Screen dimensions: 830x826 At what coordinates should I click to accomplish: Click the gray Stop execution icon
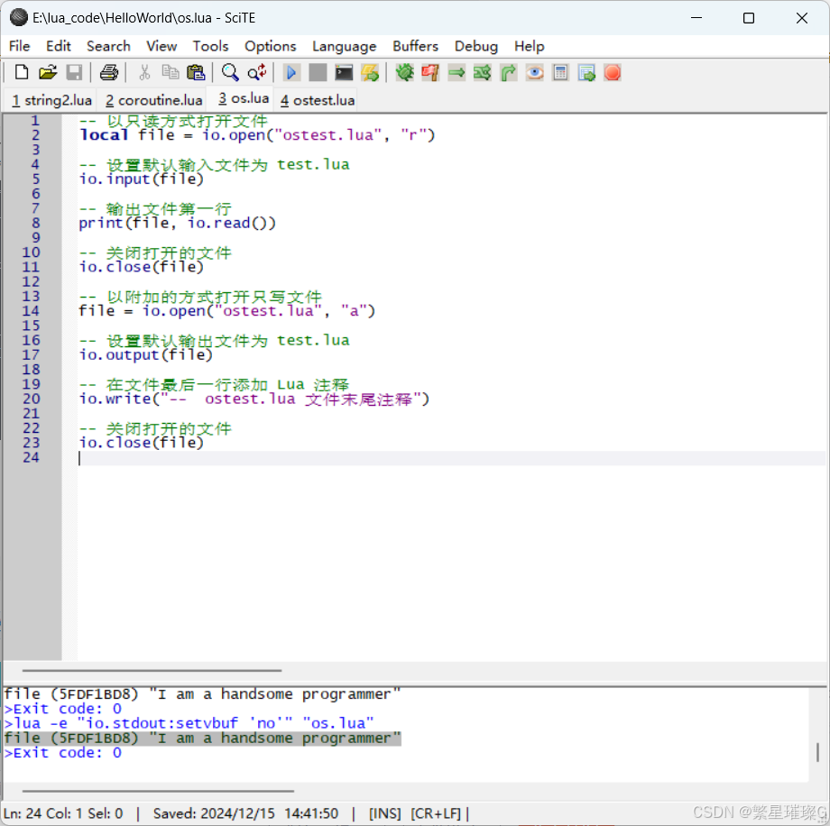point(317,72)
